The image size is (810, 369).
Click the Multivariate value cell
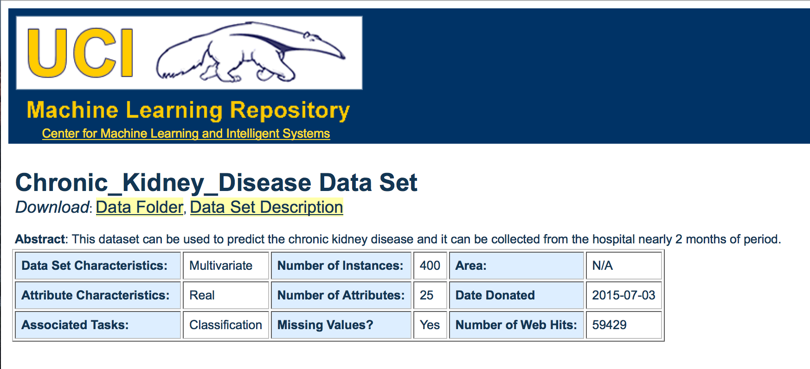click(x=225, y=266)
